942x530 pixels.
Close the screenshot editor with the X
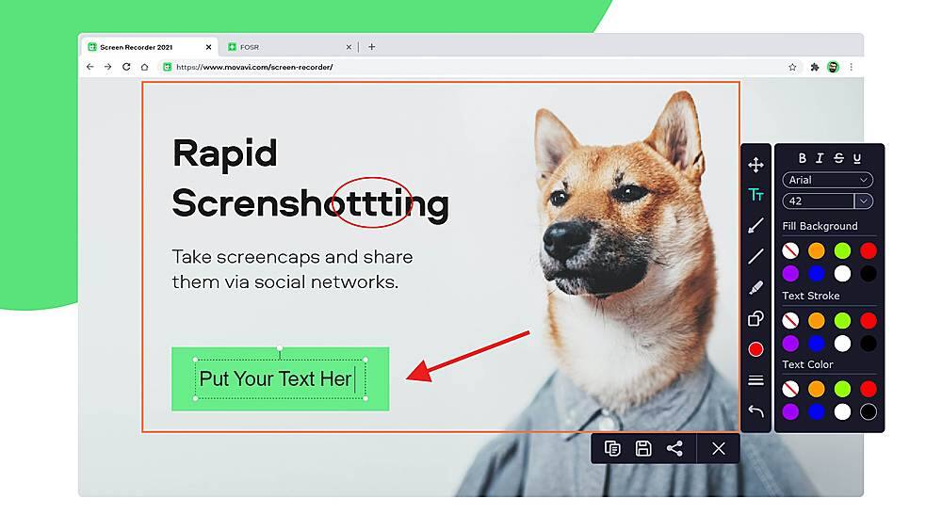point(719,448)
